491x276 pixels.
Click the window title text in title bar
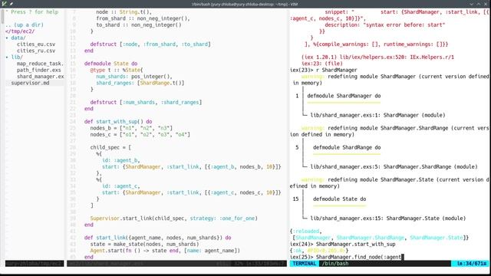pos(245,4)
